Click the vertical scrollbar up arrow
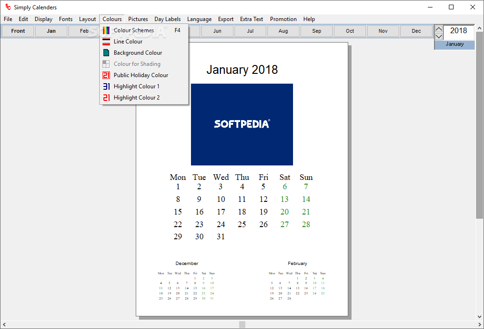The image size is (484, 329). tap(479, 28)
